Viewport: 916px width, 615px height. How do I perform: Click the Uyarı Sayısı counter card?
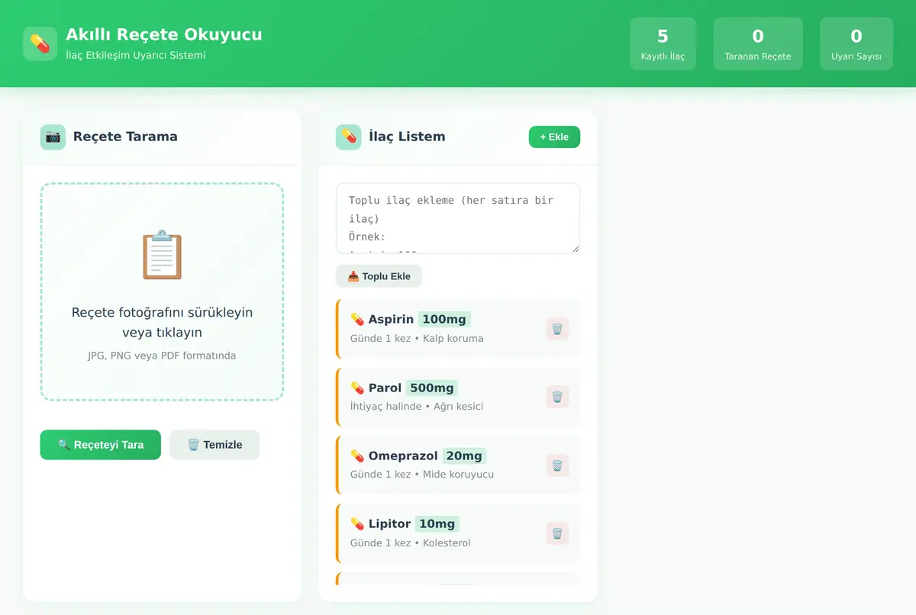coord(856,43)
